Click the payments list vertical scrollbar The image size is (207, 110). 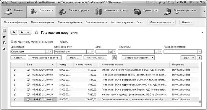200,84
